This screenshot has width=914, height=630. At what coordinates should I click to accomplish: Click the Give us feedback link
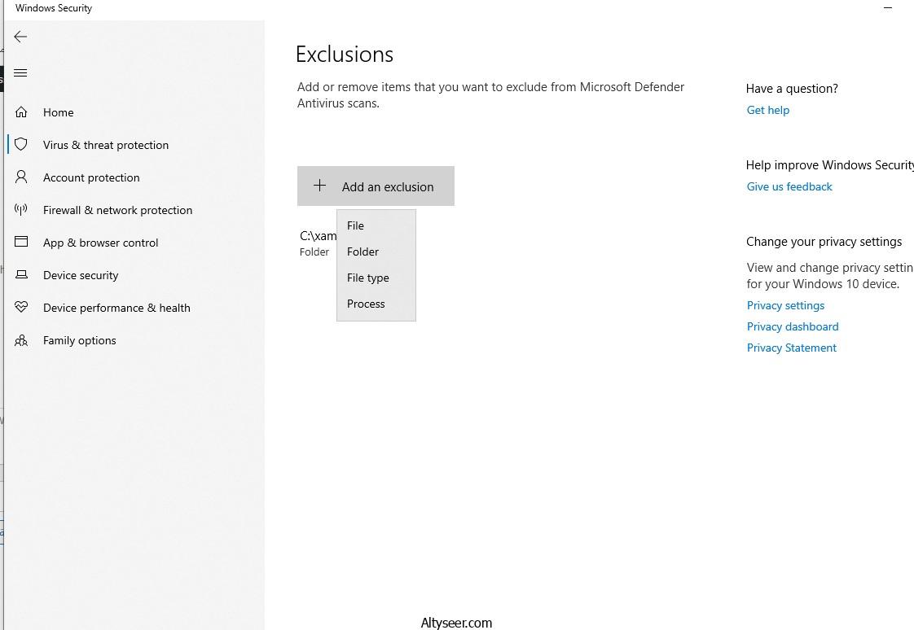(x=789, y=186)
